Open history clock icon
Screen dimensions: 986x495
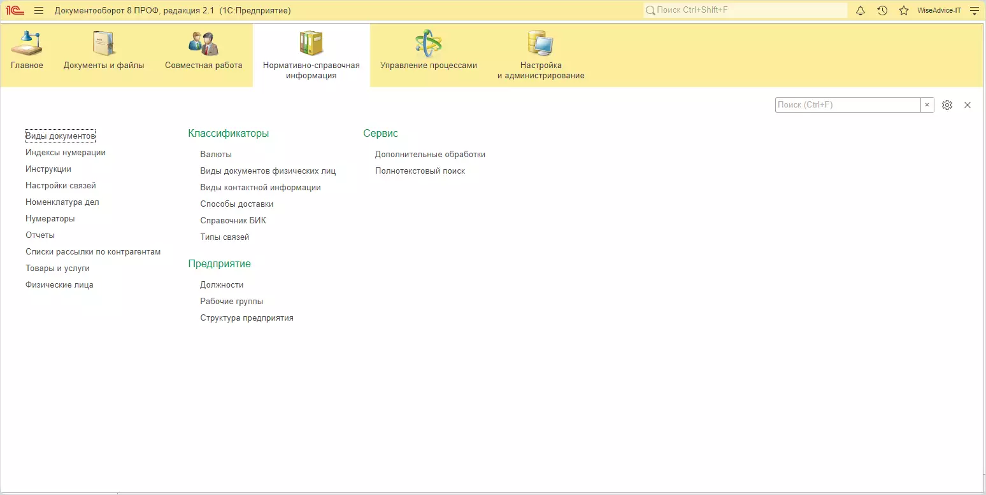click(882, 11)
